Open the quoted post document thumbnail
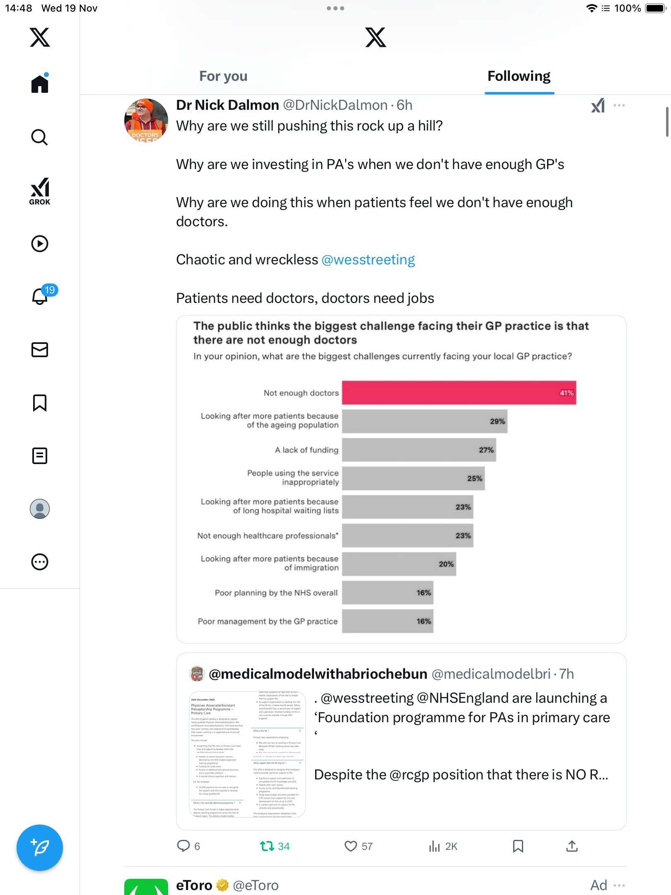 [x=247, y=754]
